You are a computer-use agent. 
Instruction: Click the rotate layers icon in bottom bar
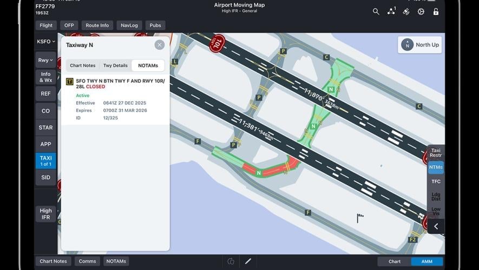(x=231, y=261)
